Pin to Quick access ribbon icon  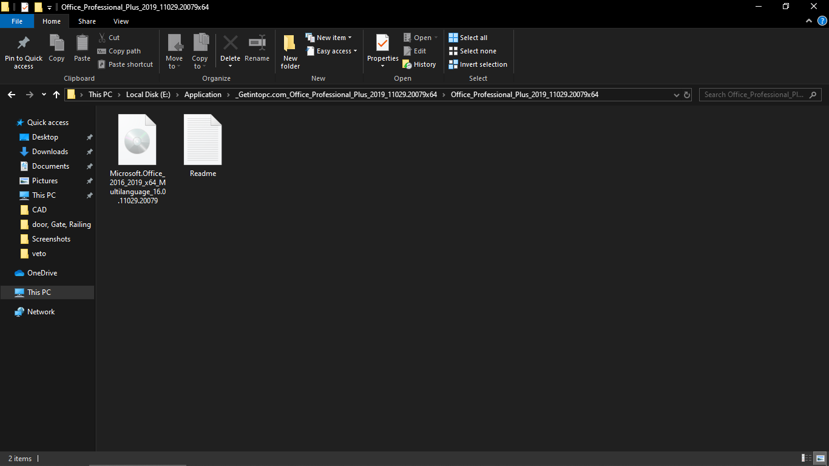(x=24, y=51)
